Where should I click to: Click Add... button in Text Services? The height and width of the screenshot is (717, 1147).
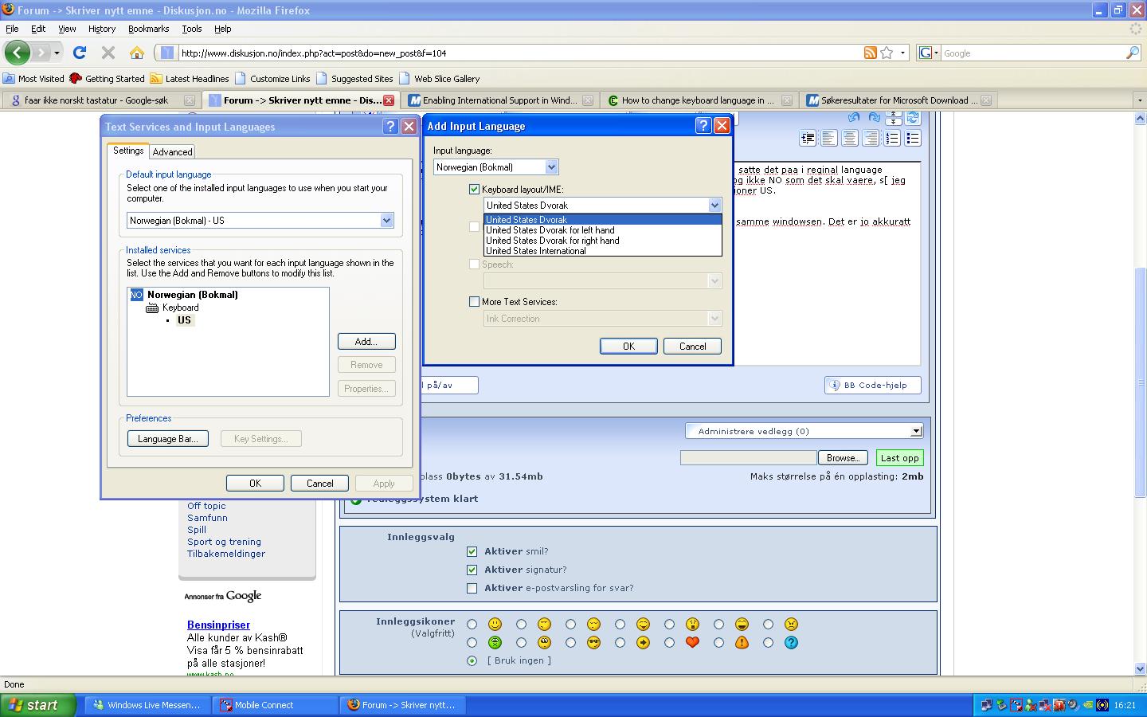pos(366,341)
